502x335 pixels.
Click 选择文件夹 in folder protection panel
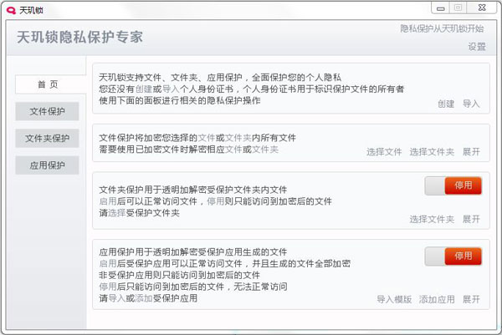tap(432, 219)
